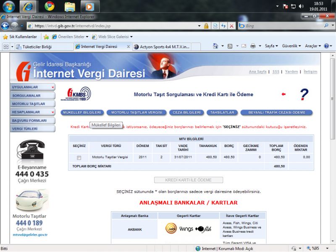Expand the HESAPLAMALAR sidebar menu
Image resolution: width=336 pixels, height=252 pixels.
(32, 112)
